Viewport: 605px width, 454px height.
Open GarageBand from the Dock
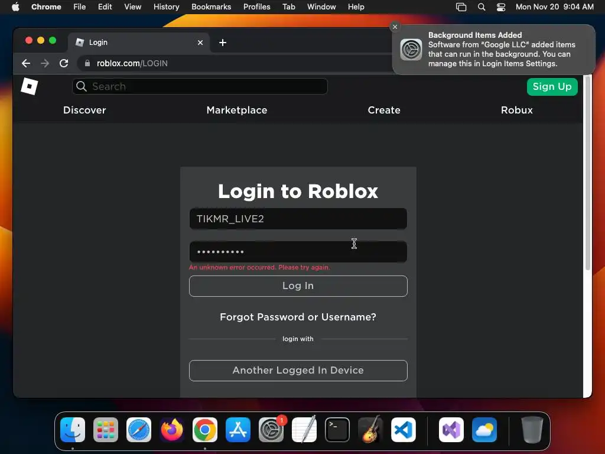(370, 430)
